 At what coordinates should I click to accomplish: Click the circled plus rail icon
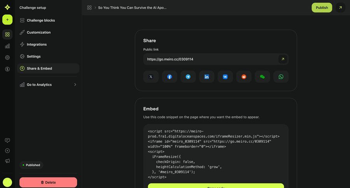[7, 151]
